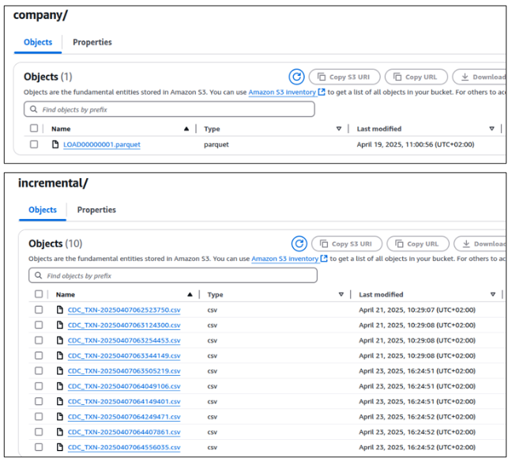
Task: Focus the company/ Find objects by prefix field
Action: [169, 109]
